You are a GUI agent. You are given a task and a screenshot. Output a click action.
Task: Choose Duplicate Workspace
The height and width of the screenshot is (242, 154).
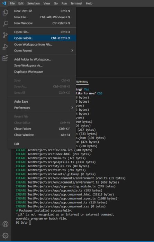(42, 72)
